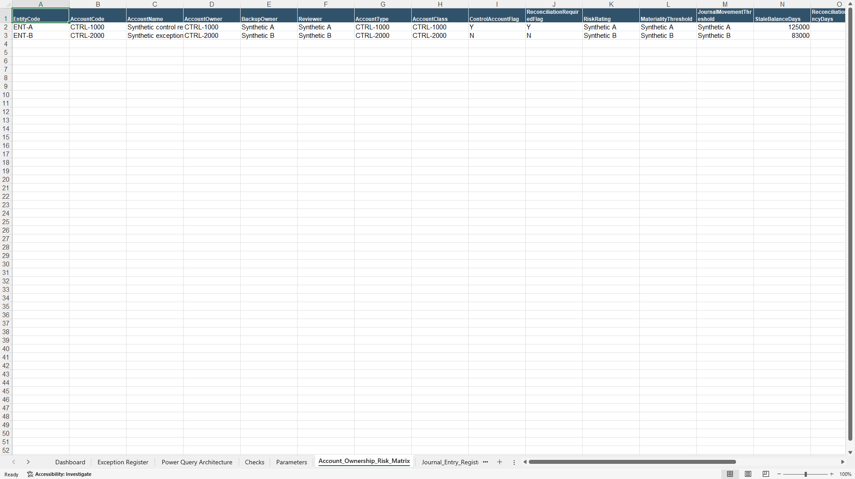Select the ReconciliationRequiredFlag header cell
This screenshot has height=479, width=855.
(x=554, y=16)
